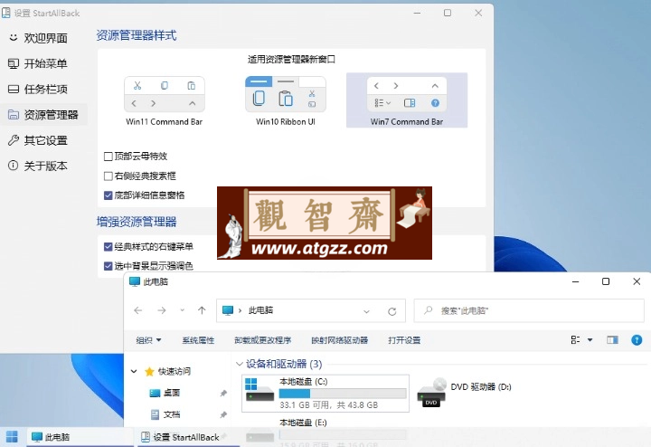Choose the Win7 Command Bar style thumbnail
The width and height of the screenshot is (651, 447).
(x=407, y=100)
